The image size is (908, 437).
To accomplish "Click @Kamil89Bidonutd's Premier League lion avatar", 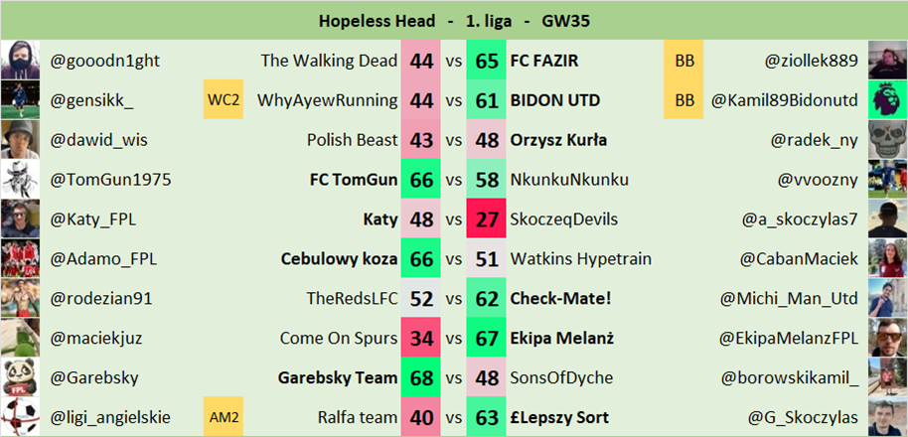I will pyautogui.click(x=887, y=100).
